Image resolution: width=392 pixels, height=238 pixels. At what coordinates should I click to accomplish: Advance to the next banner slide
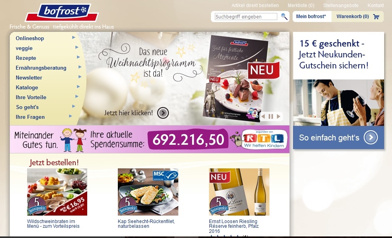(278, 116)
